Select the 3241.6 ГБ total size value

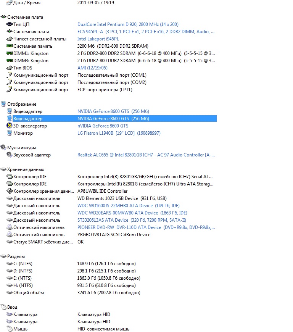point(109,293)
